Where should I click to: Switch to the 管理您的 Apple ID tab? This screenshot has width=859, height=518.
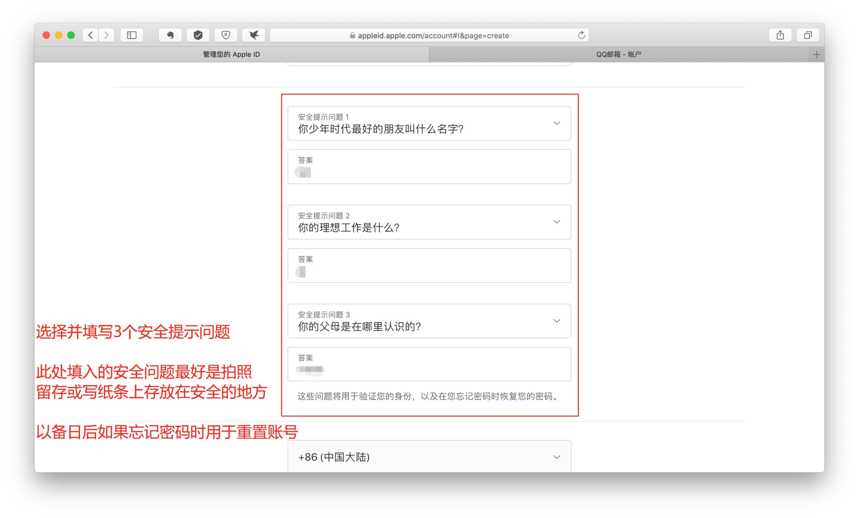pos(232,55)
